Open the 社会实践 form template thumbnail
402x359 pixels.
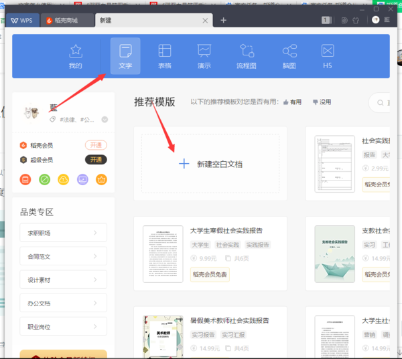click(335, 164)
